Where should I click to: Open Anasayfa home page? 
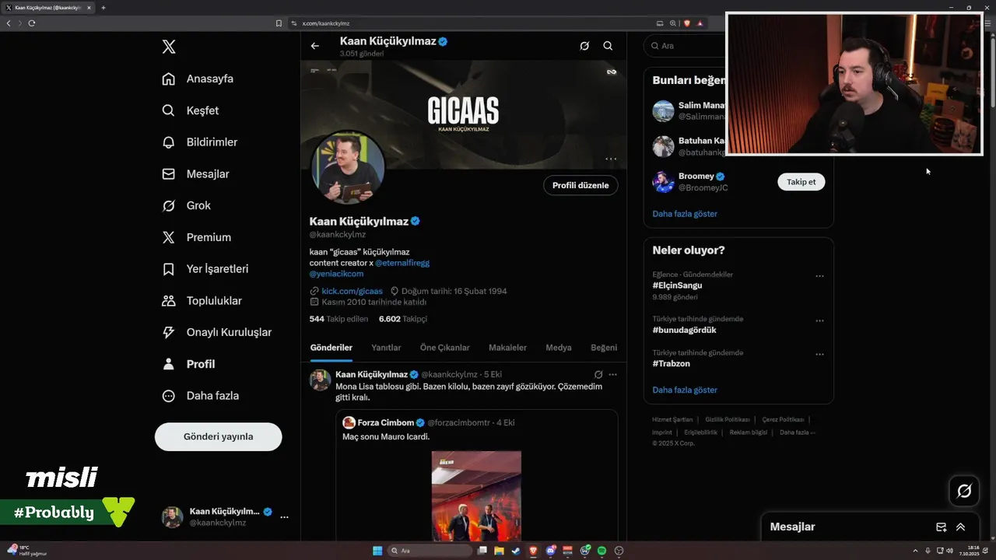198,79
